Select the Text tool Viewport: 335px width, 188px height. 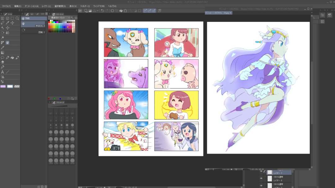(x=2, y=72)
